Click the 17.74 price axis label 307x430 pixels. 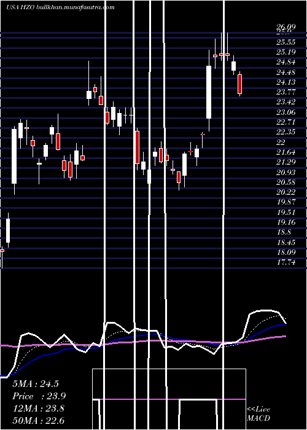pyautogui.click(x=286, y=262)
